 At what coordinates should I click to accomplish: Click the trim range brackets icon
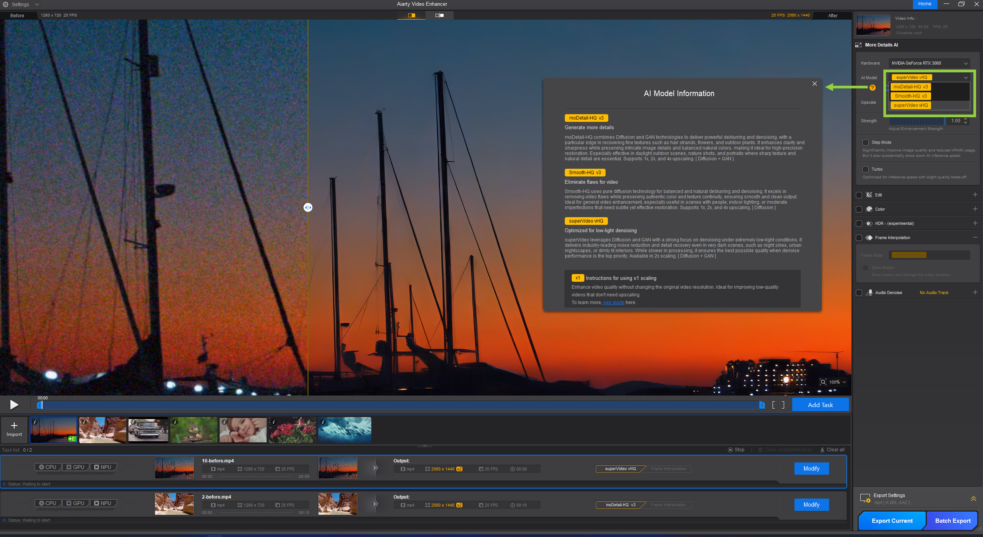coord(778,405)
